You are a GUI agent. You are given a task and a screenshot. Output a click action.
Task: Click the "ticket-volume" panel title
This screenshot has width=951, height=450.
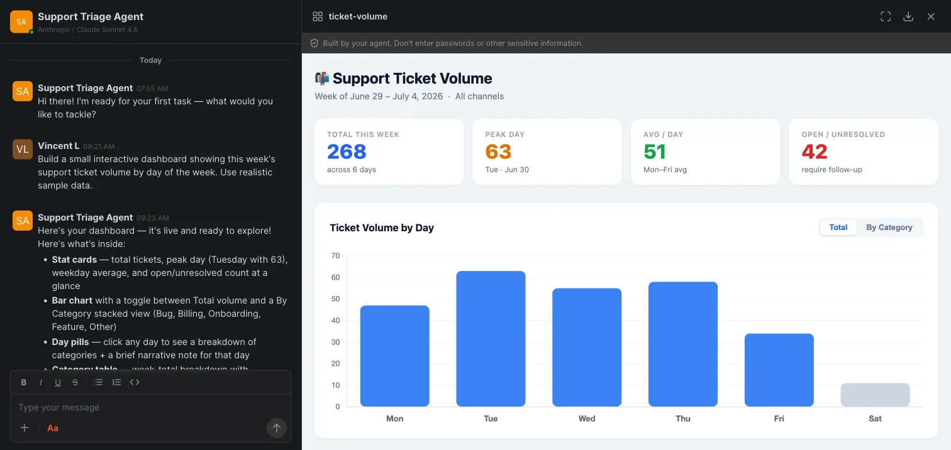tap(358, 16)
